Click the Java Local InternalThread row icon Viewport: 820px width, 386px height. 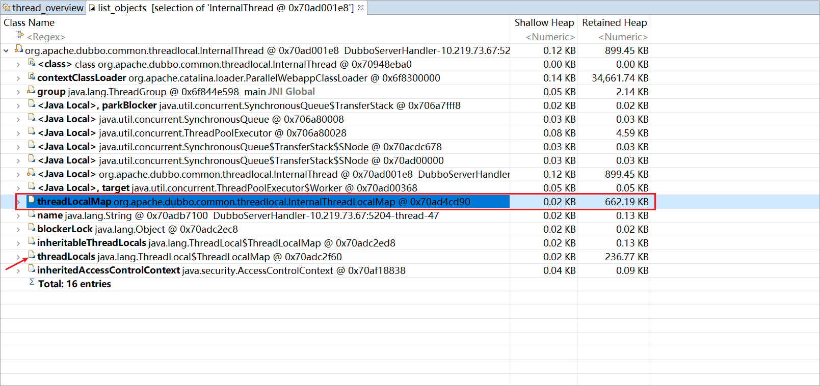31,173
